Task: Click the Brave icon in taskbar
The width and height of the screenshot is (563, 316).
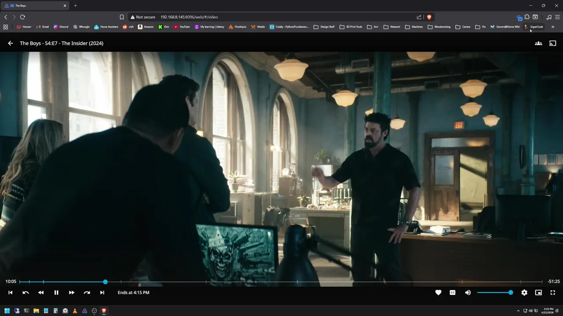Action: 104,311
